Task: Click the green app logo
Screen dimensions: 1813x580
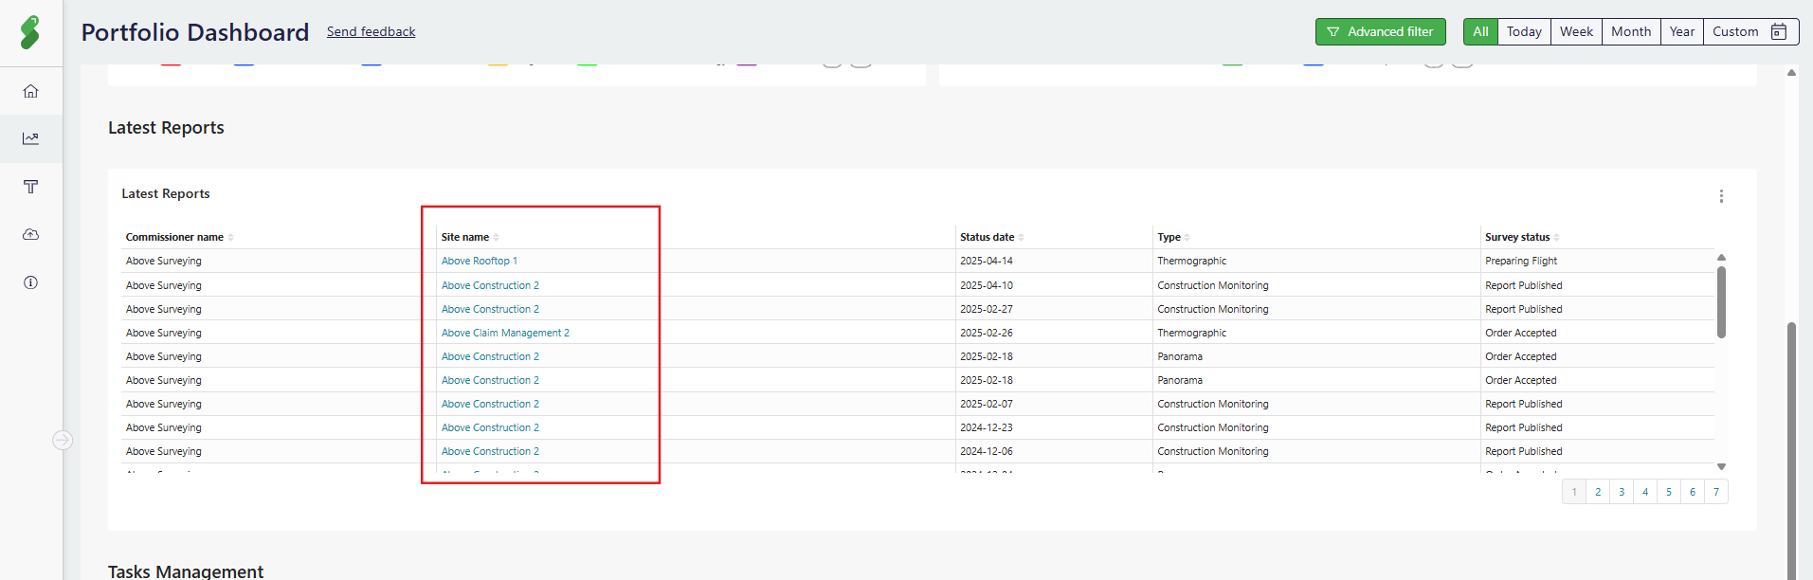Action: click(30, 32)
